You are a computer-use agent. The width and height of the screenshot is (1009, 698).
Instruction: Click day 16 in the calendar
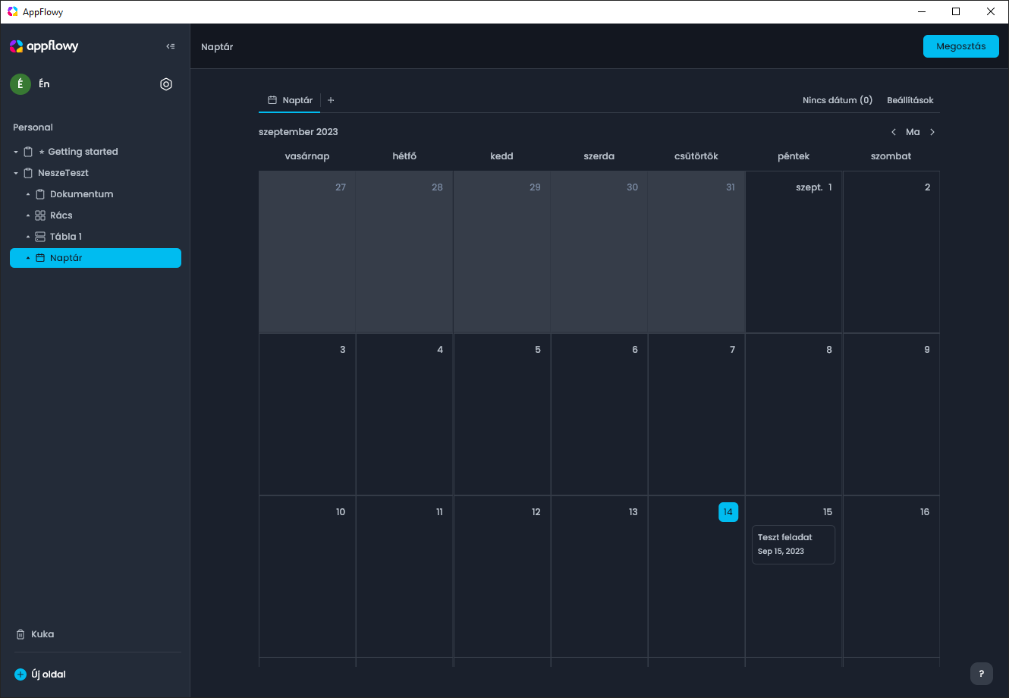[x=925, y=512]
